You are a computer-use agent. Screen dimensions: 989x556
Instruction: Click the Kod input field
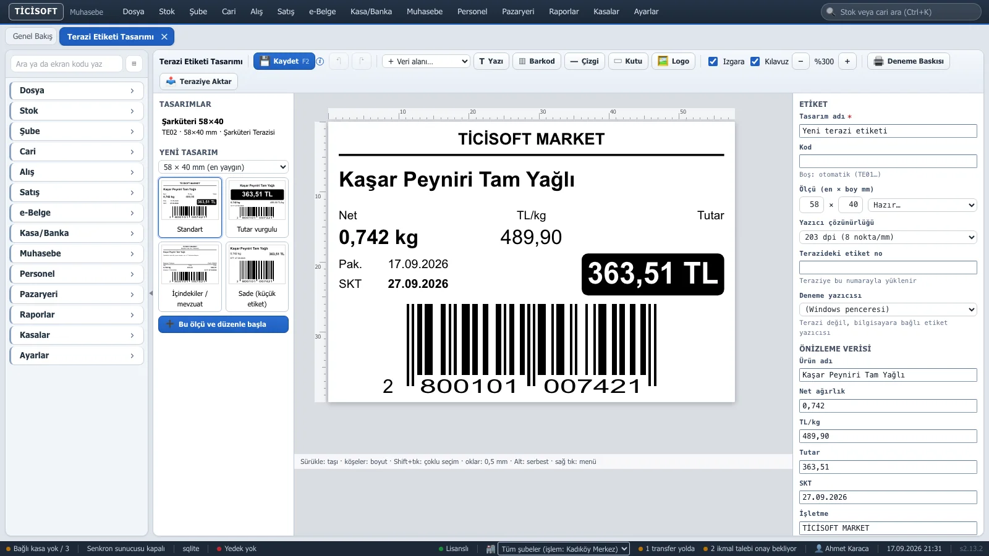[888, 161]
